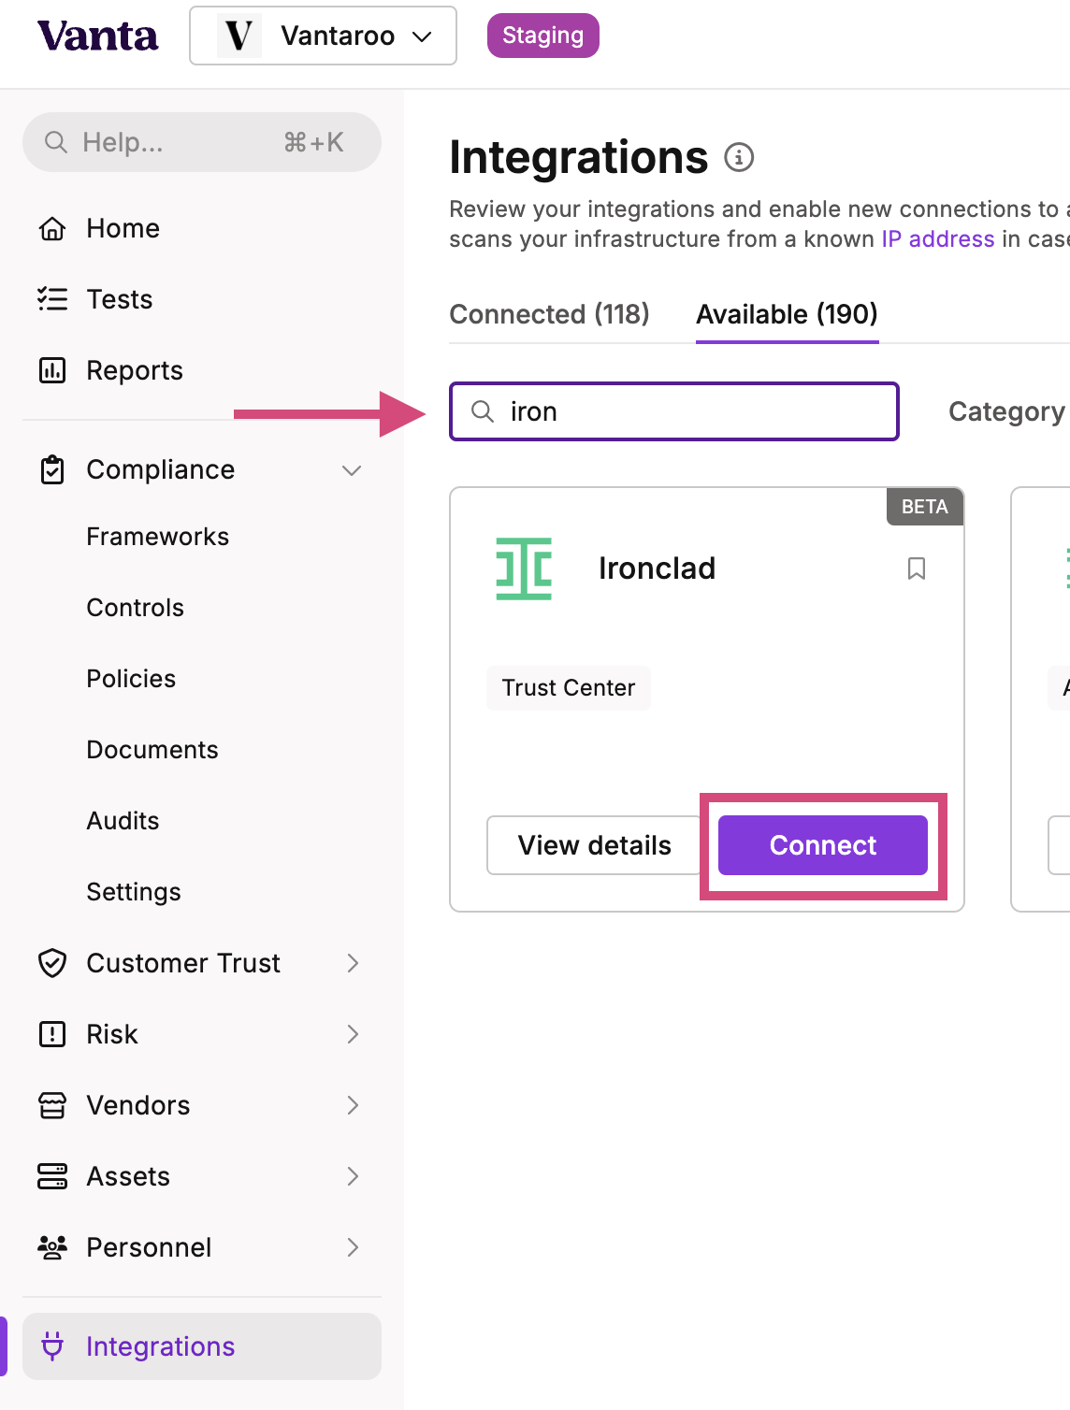The image size is (1070, 1410).
Task: Click the Ironclad logo icon
Action: [524, 568]
